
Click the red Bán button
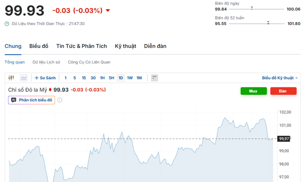coord(283,91)
